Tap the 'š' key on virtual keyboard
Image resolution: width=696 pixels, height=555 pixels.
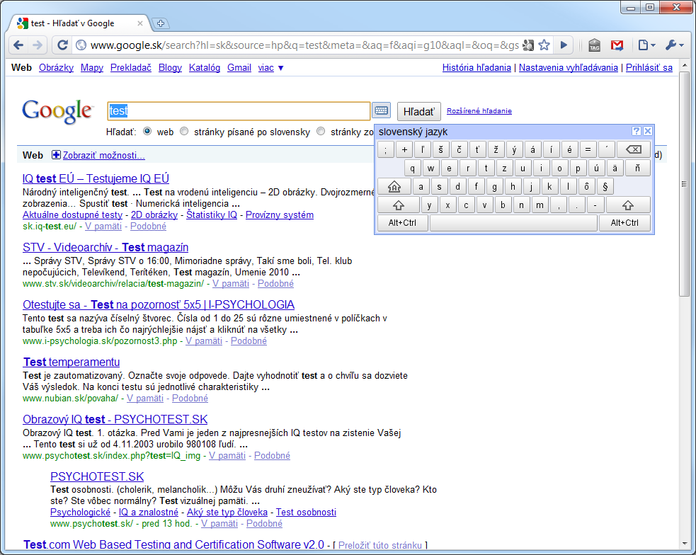coord(440,149)
